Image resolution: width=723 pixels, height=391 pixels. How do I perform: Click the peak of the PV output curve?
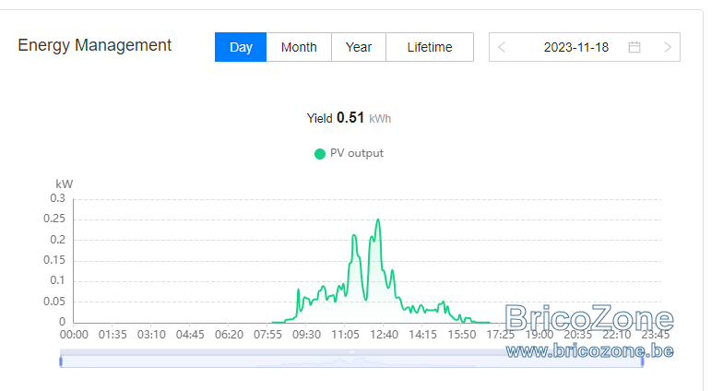378,219
